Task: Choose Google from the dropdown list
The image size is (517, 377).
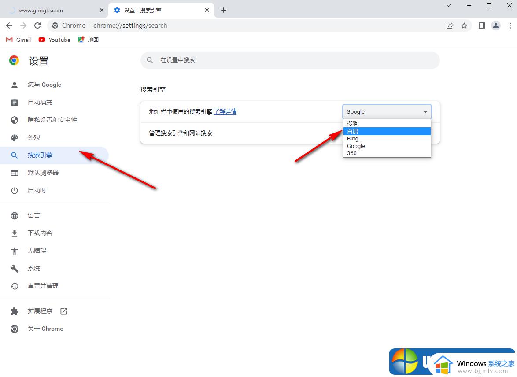Action: pyautogui.click(x=387, y=146)
